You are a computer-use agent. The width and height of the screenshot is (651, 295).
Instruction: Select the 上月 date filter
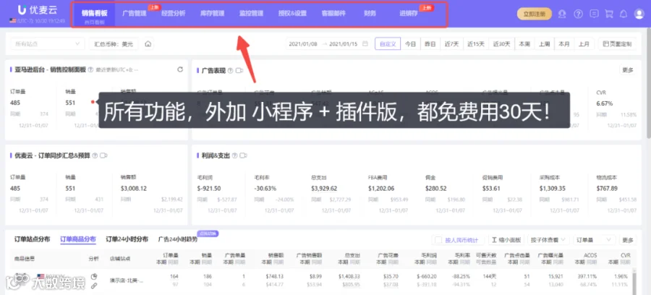pos(584,43)
